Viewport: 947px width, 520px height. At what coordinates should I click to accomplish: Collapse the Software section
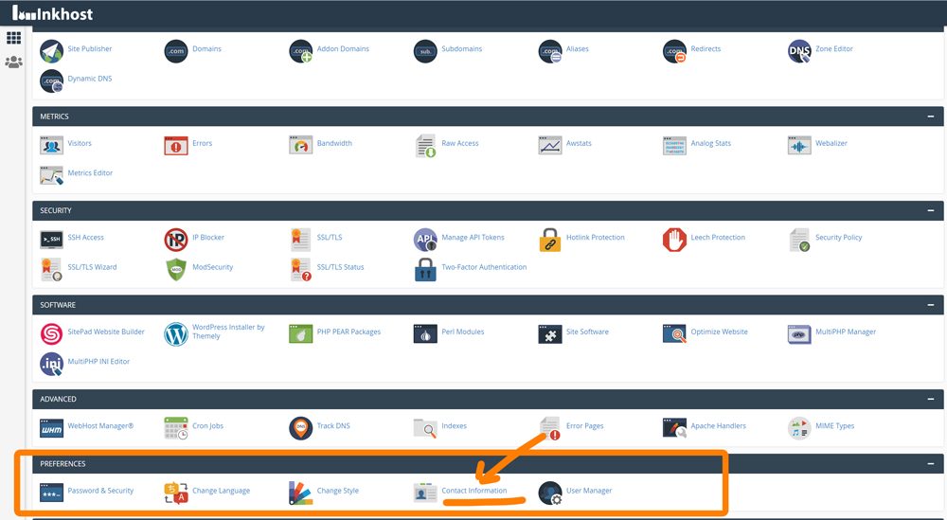pyautogui.click(x=931, y=305)
